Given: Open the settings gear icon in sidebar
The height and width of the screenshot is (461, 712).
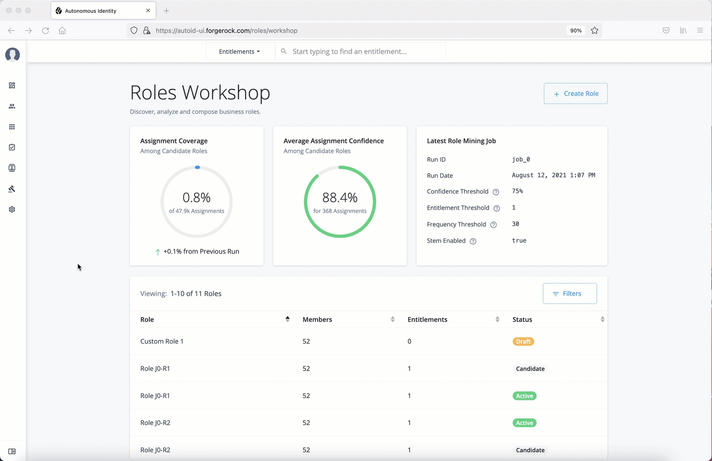Looking at the screenshot, I should 12,209.
